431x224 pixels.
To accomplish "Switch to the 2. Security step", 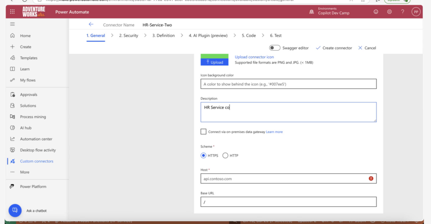I will [x=128, y=36].
